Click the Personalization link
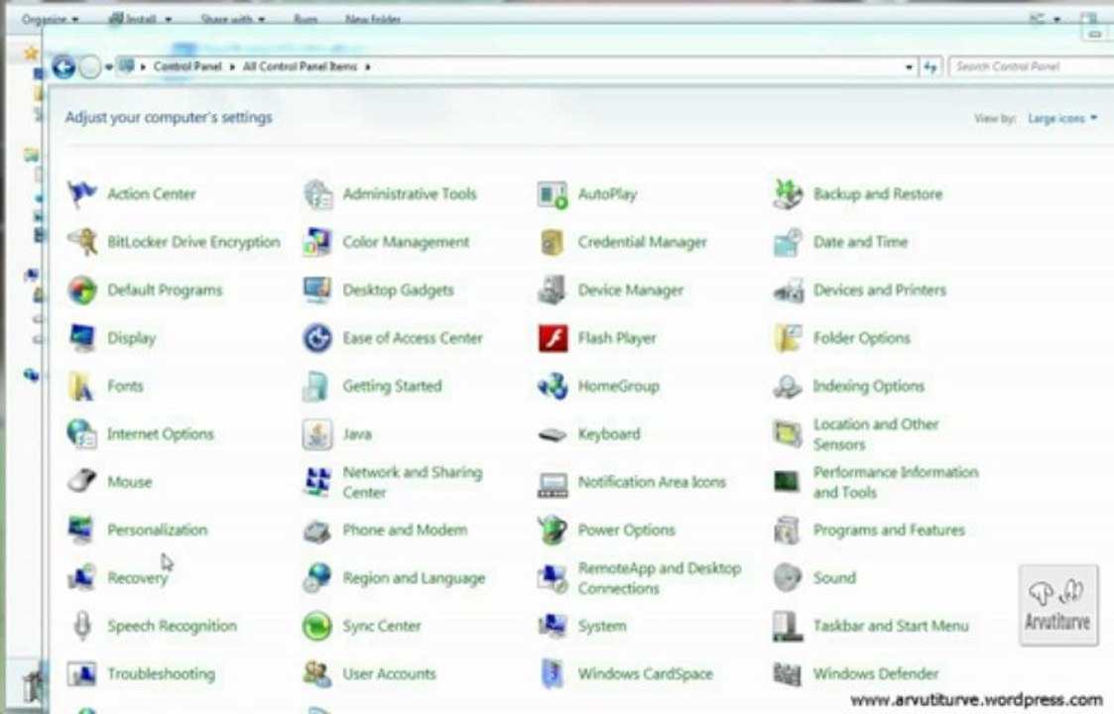 [x=157, y=530]
